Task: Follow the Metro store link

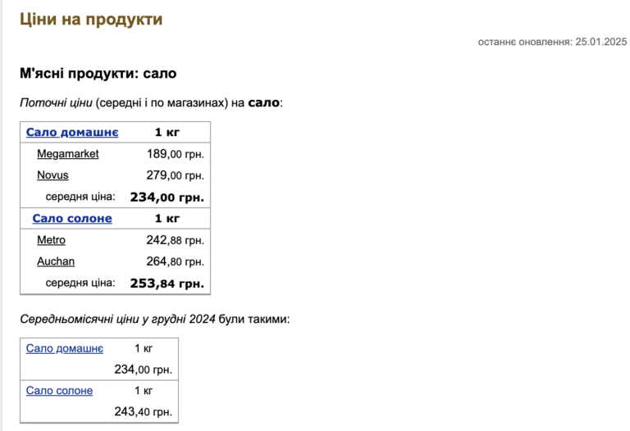Action: tap(51, 240)
